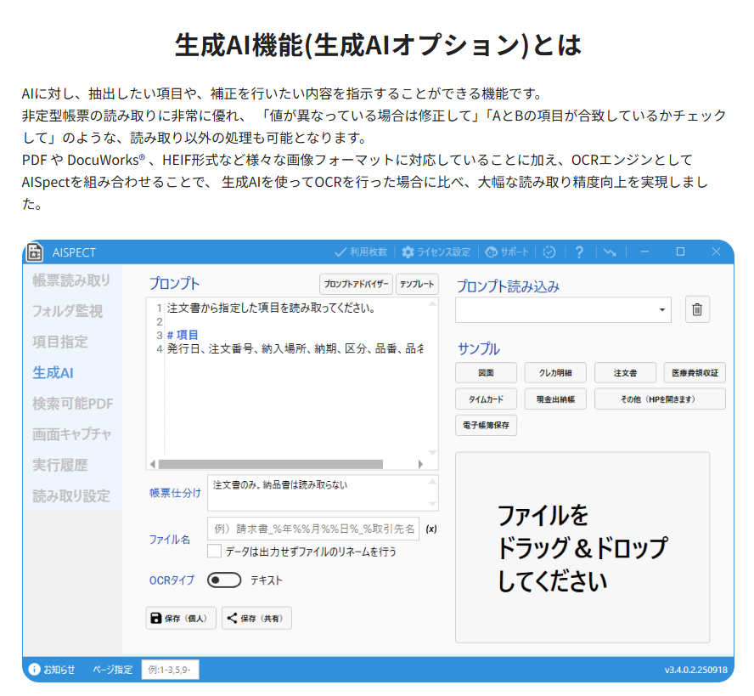Image resolution: width=754 pixels, height=696 pixels.
Task: Open the プロンプトアドバイザー
Action: coord(357,284)
